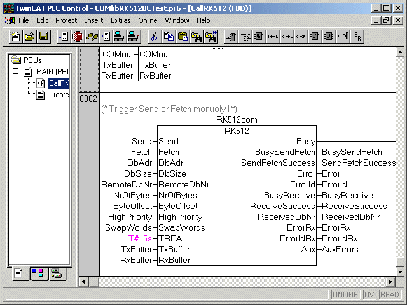
Task: Select network number 0002
Action: coord(88,98)
